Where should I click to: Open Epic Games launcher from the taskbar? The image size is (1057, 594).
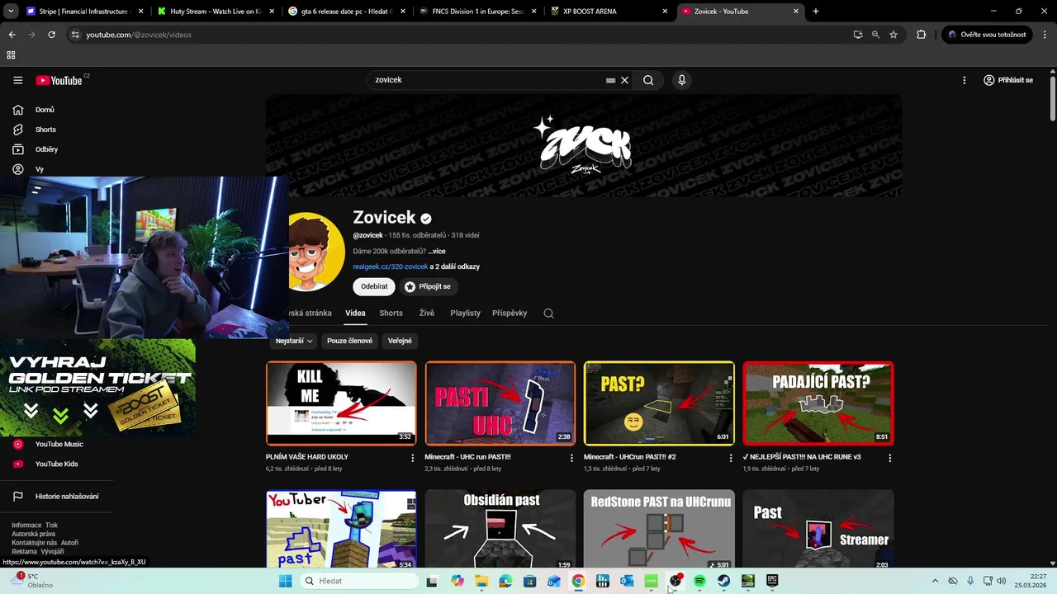tap(772, 581)
